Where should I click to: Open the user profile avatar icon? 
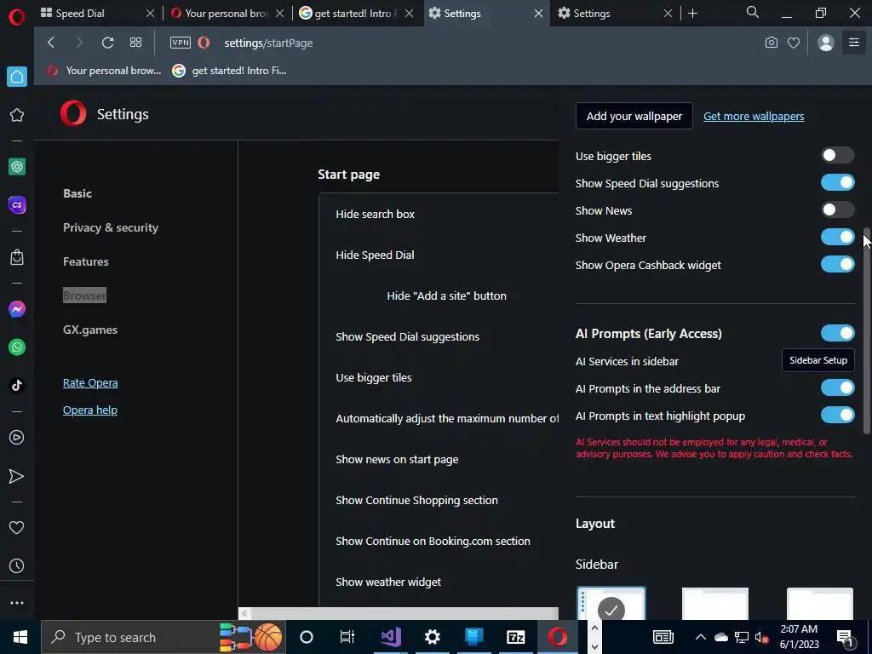click(826, 43)
